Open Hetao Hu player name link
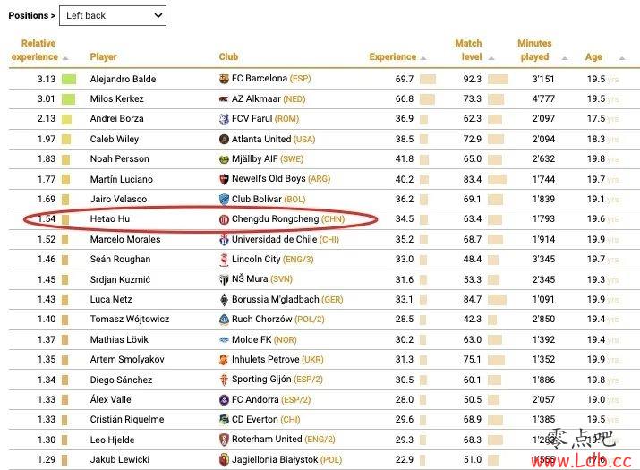Image resolution: width=640 pixels, height=470 pixels. (110, 218)
